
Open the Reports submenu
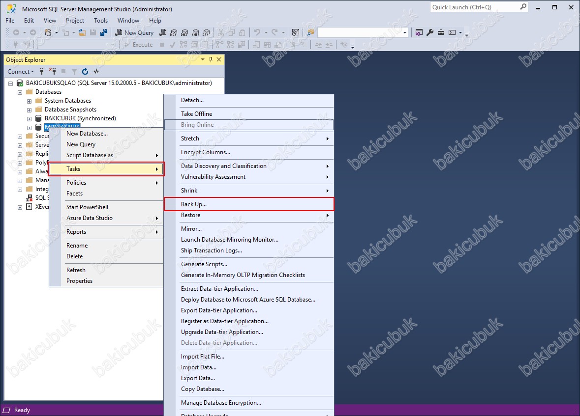[x=107, y=232]
